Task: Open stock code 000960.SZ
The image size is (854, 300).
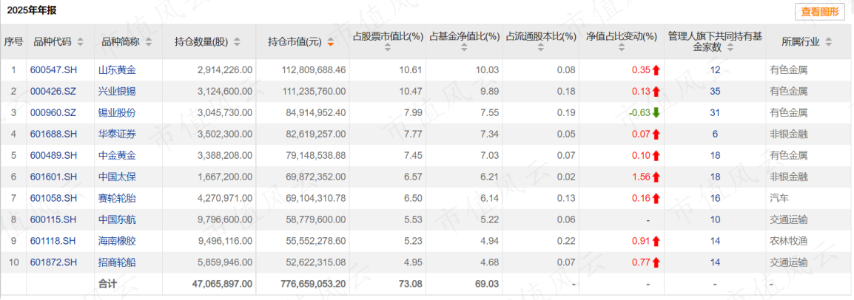Action: [x=53, y=113]
